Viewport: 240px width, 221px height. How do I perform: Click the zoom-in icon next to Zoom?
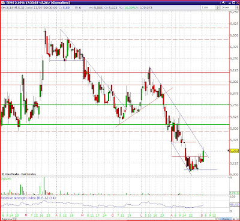tap(234, 219)
